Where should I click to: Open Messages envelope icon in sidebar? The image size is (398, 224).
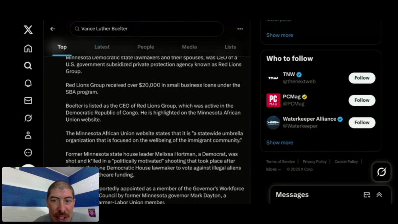pos(28,100)
